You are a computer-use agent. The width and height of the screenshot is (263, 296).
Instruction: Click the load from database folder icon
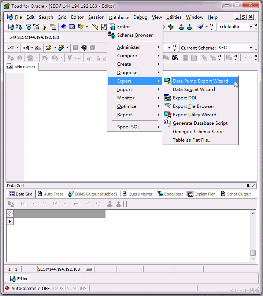click(x=61, y=48)
